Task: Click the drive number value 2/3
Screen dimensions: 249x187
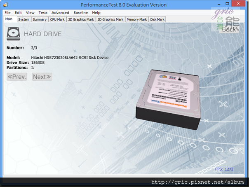Action: [x=34, y=48]
